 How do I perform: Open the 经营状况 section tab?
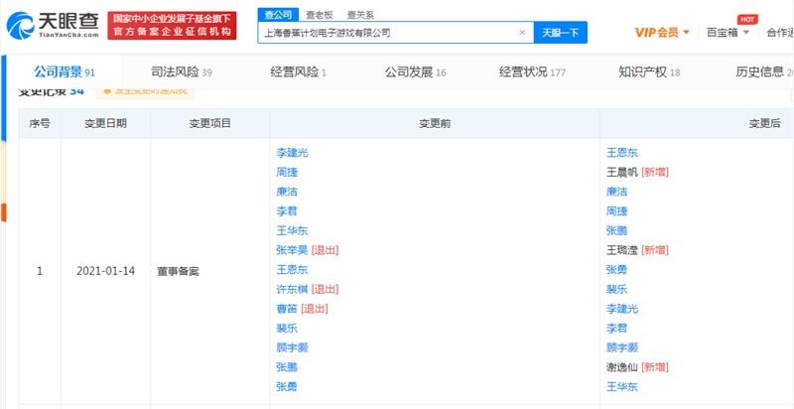click(532, 71)
